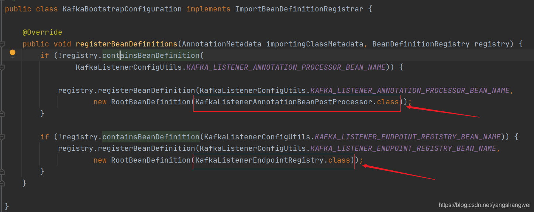The height and width of the screenshot is (212, 534).
Task: Click the yellow lightbulb quick-fix icon
Action: pyautogui.click(x=13, y=54)
